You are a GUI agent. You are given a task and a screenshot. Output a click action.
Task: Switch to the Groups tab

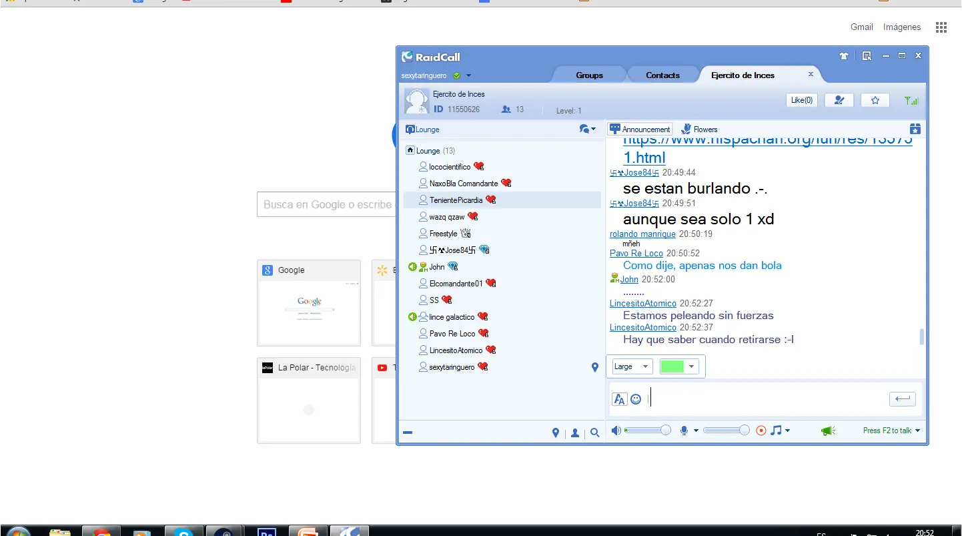click(590, 75)
